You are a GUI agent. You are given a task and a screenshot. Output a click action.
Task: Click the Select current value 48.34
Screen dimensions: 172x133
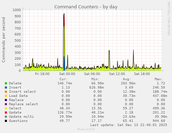pos(65,108)
